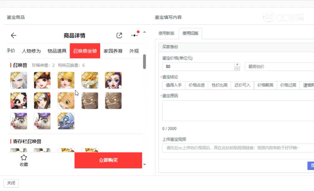
Task: Choose the 还价可入 conclusion option
Action: [x=242, y=85]
